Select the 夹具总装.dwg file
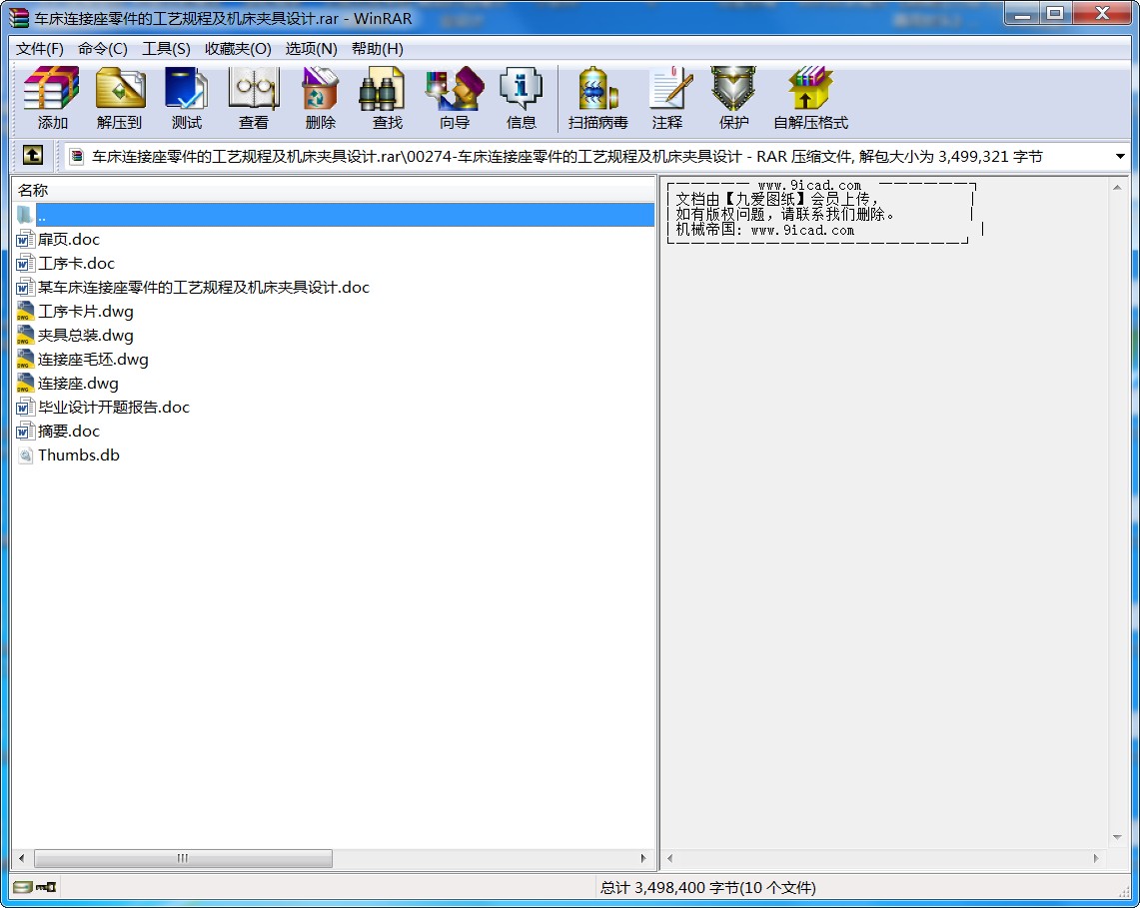The image size is (1140, 908). point(85,336)
